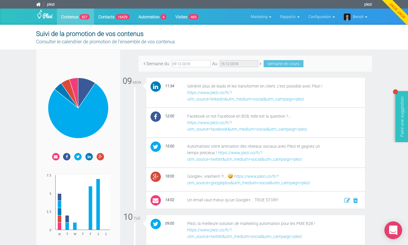Switch to the Automation tab

152,17
